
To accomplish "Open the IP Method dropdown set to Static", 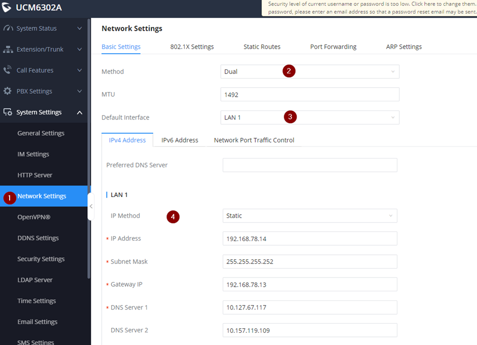I will [x=310, y=216].
